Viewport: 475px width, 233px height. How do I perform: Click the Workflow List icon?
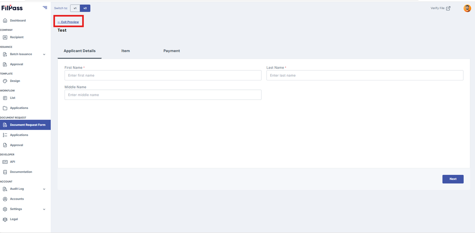click(x=5, y=98)
